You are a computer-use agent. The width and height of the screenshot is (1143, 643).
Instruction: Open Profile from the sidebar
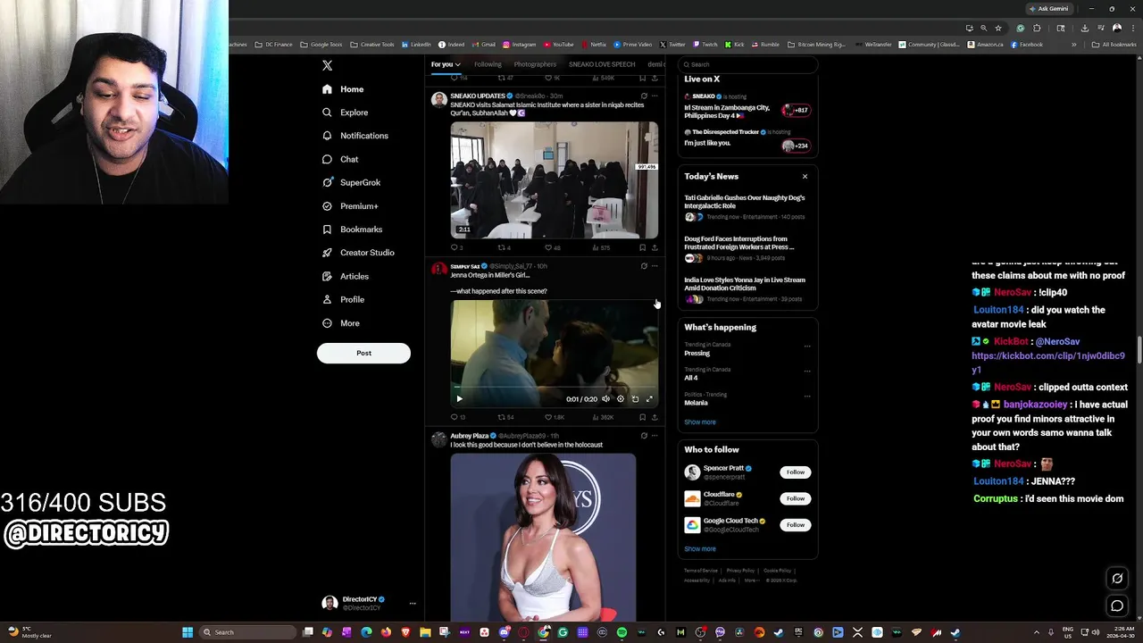(x=343, y=299)
